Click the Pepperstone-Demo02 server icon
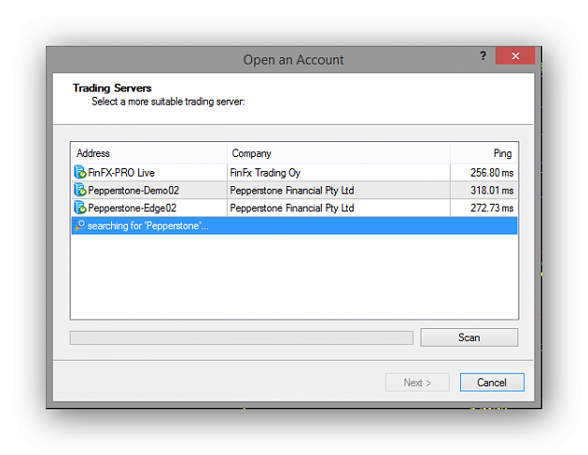 (x=80, y=190)
